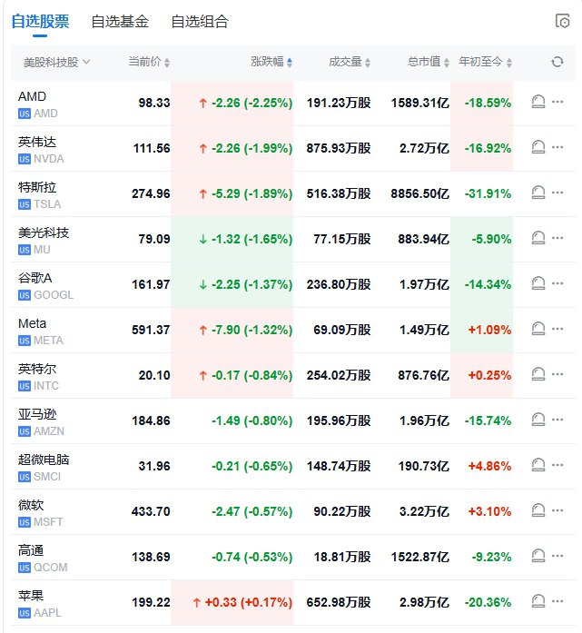Open the 英伟达 stock page

37,142
